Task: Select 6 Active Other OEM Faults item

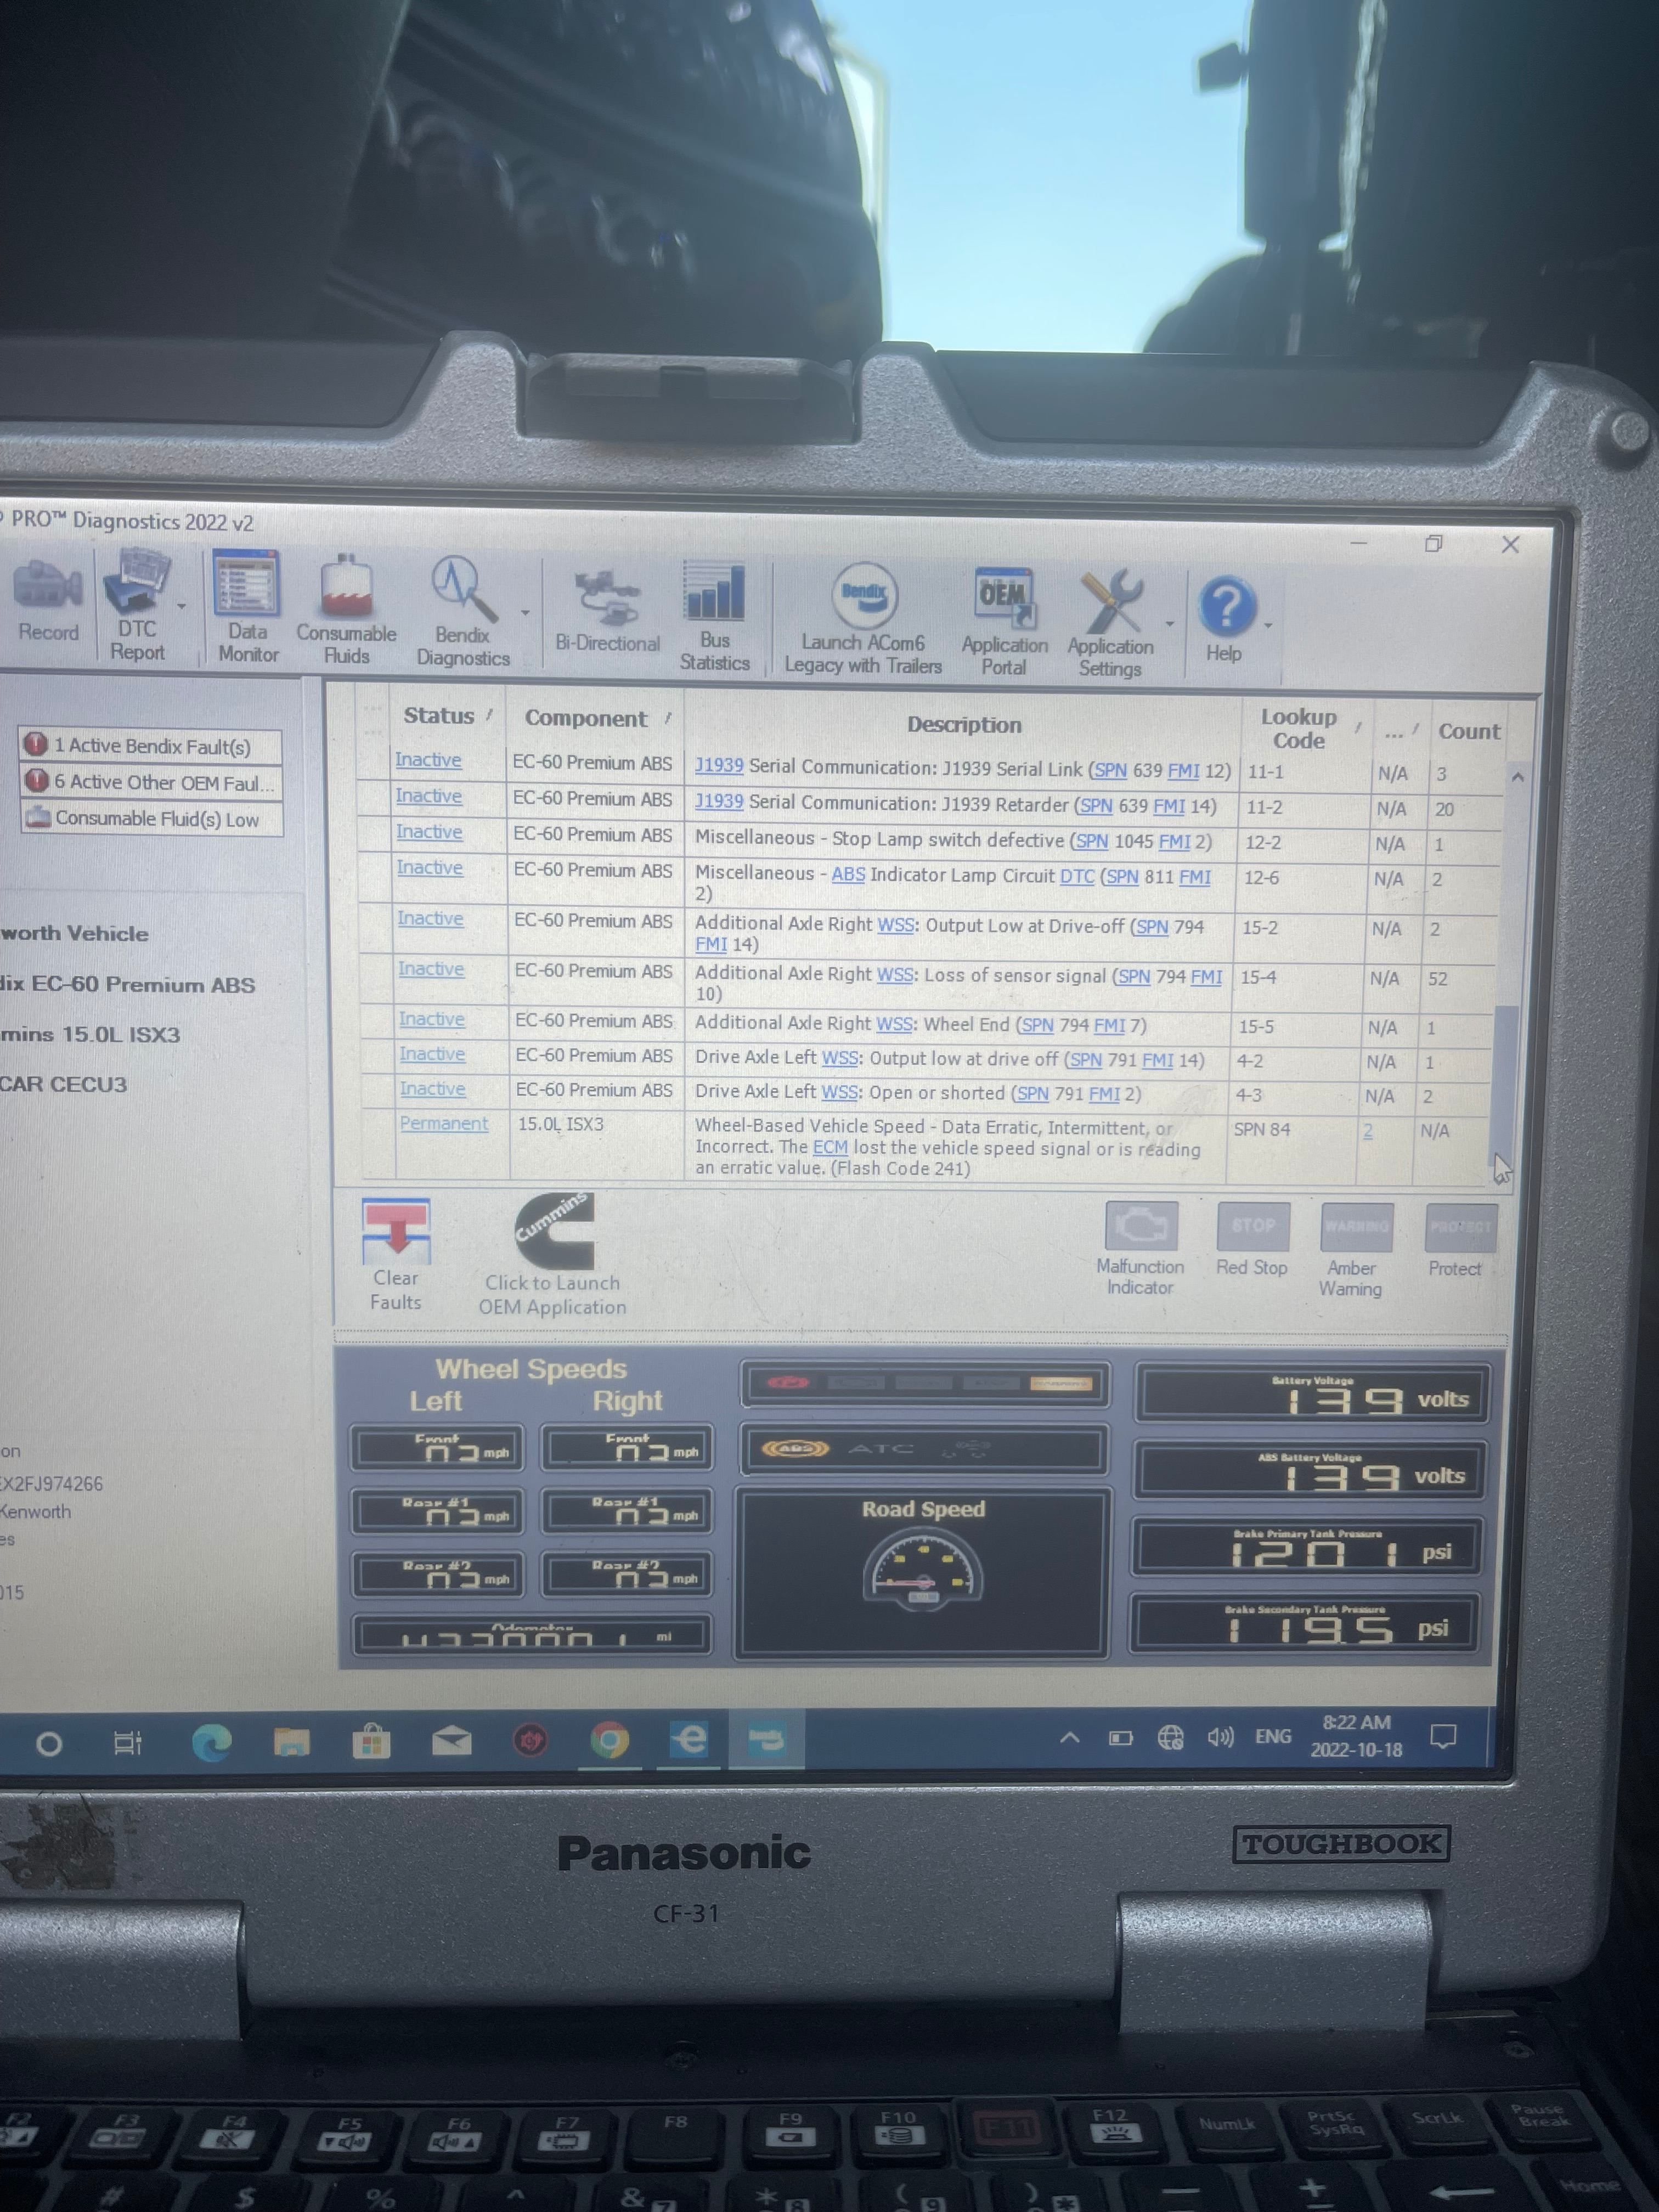Action: point(150,782)
